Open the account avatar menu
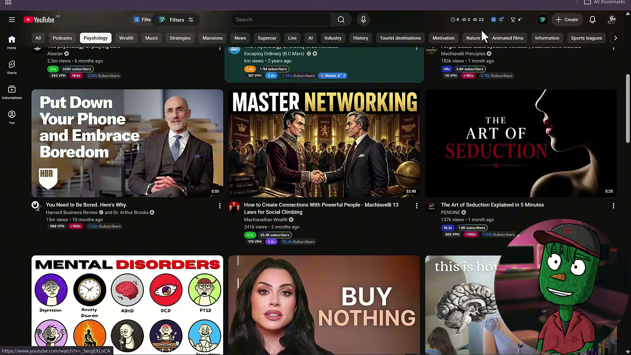631x355 pixels. pyautogui.click(x=612, y=20)
